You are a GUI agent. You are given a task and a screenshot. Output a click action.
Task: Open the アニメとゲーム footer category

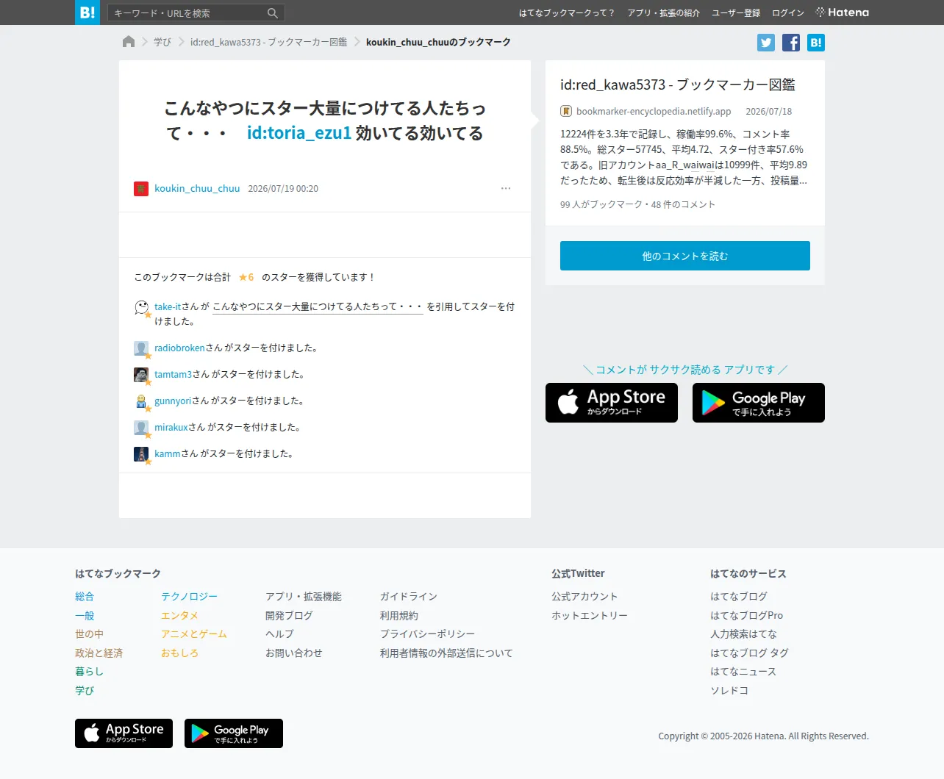click(x=194, y=634)
